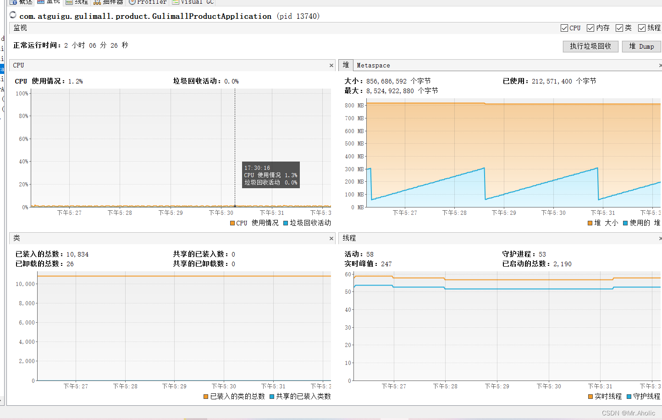The width and height of the screenshot is (662, 420).
Task: Click the 监视 (Monitor) tab chart icon
Action: pos(41,2)
